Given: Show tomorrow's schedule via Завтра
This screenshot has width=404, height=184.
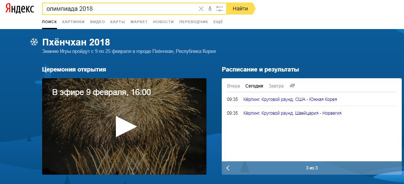Looking at the screenshot, I should (x=276, y=86).
